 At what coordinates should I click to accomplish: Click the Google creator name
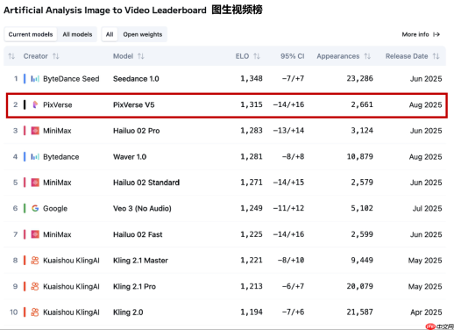point(55,208)
